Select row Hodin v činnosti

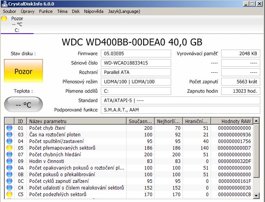click(x=129, y=161)
